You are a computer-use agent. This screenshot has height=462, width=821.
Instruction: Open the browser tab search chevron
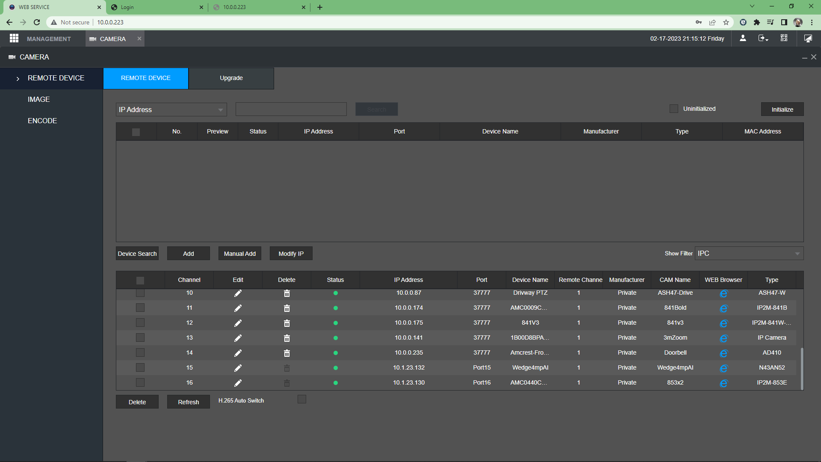point(752,6)
